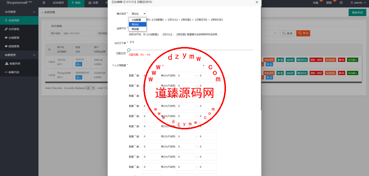Open the 角色 top nav tab
369x176 pixels.
click(76, 3)
